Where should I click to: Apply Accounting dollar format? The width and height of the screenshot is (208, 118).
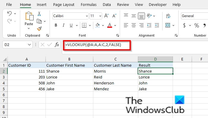coord(184,25)
